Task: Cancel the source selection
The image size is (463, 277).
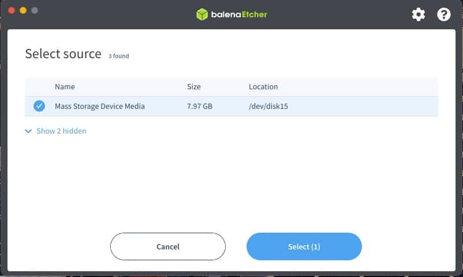Action: (x=168, y=246)
